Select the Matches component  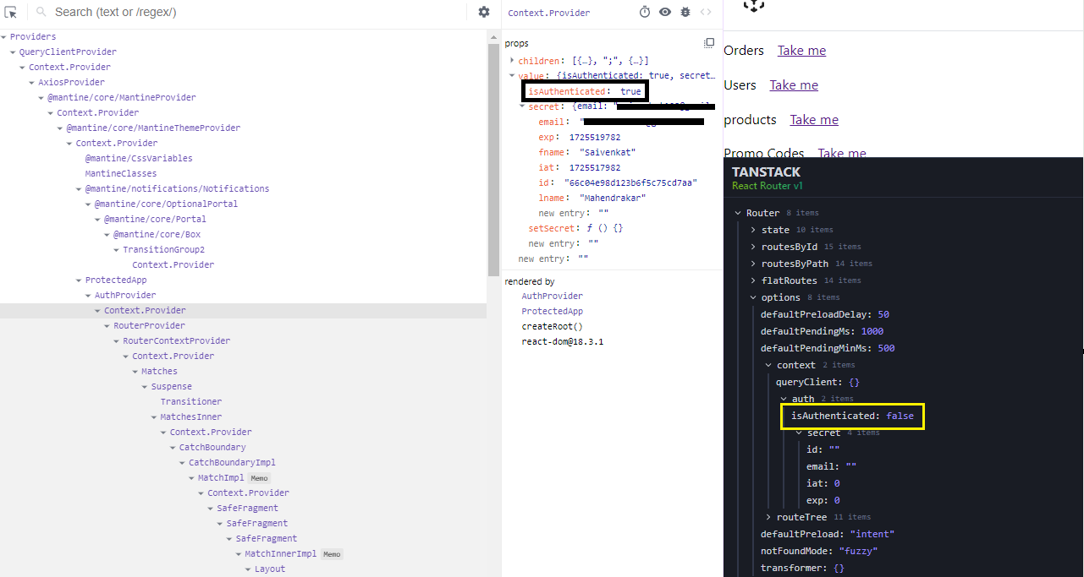click(159, 372)
